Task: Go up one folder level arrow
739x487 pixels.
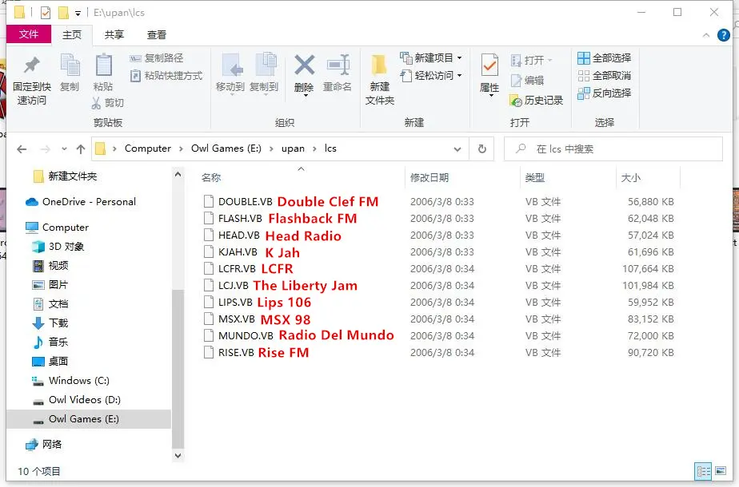Action: pos(81,149)
